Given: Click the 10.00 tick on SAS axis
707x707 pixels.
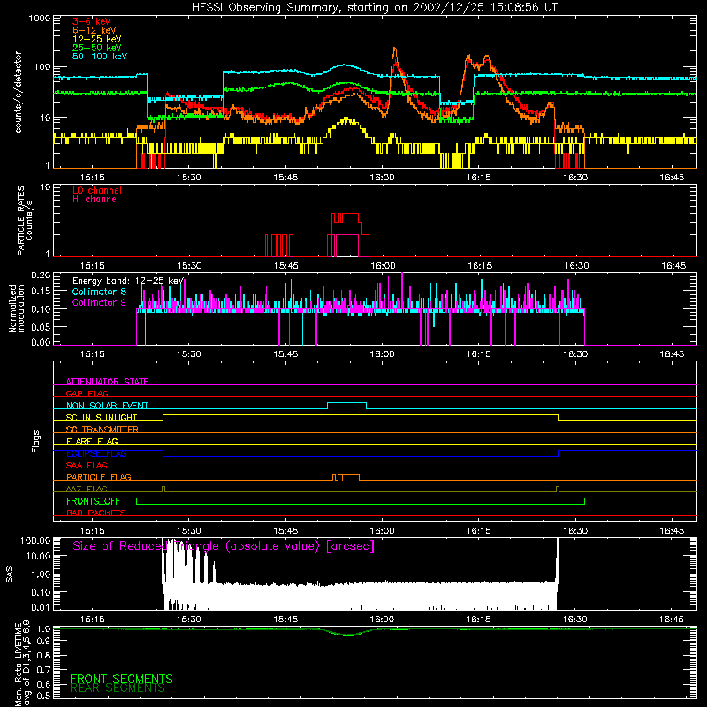Looking at the screenshot, I should click(38, 556).
